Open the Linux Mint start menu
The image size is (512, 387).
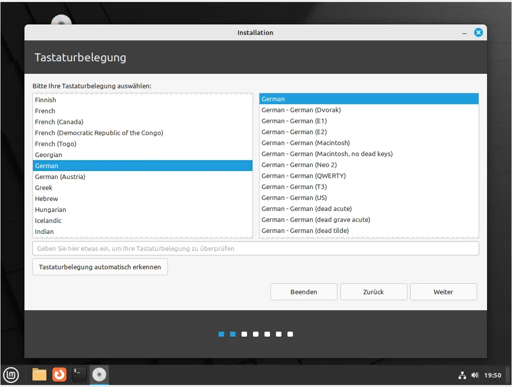point(11,374)
